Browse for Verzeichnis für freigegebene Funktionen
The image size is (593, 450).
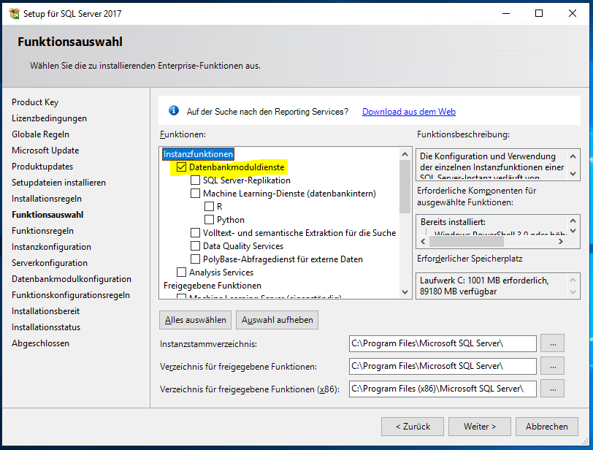pos(553,366)
